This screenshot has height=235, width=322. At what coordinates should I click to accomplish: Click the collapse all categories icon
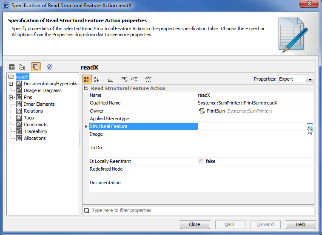click(x=134, y=79)
